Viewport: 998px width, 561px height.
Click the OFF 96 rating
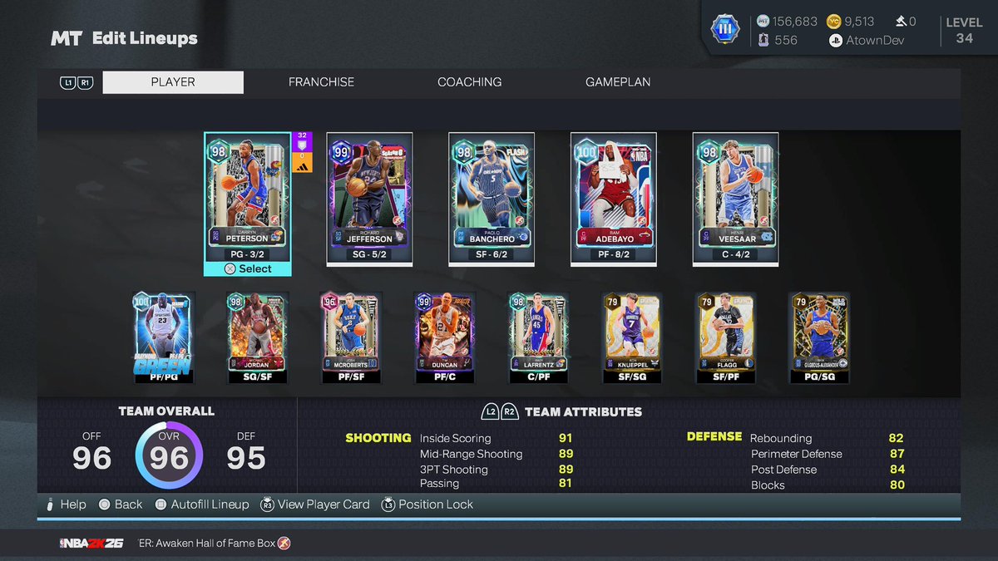click(91, 452)
